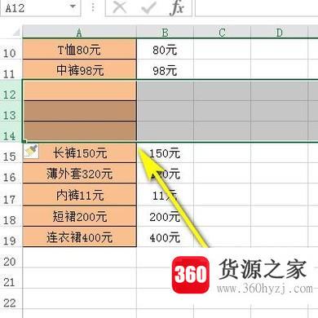Screen dimensions: 318x318
Task: Select row 18 header
Action: tap(11, 216)
